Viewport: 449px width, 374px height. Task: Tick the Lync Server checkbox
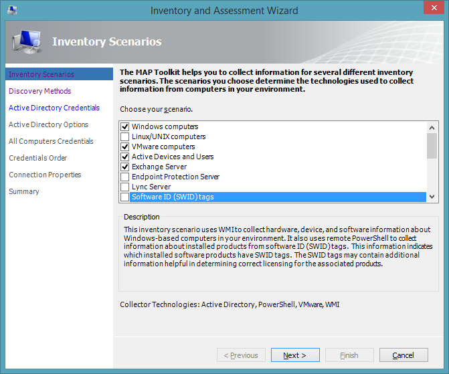(x=125, y=187)
